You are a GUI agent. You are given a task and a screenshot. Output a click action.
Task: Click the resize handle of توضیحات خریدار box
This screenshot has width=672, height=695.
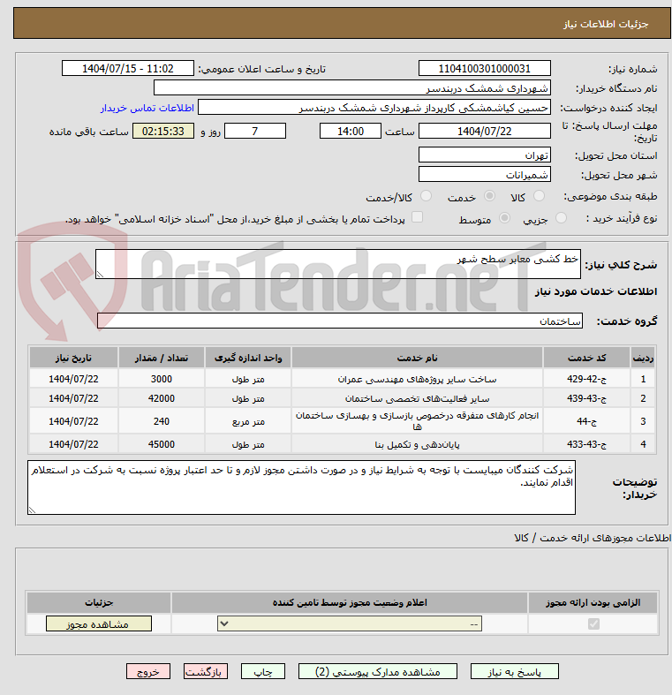[32, 510]
